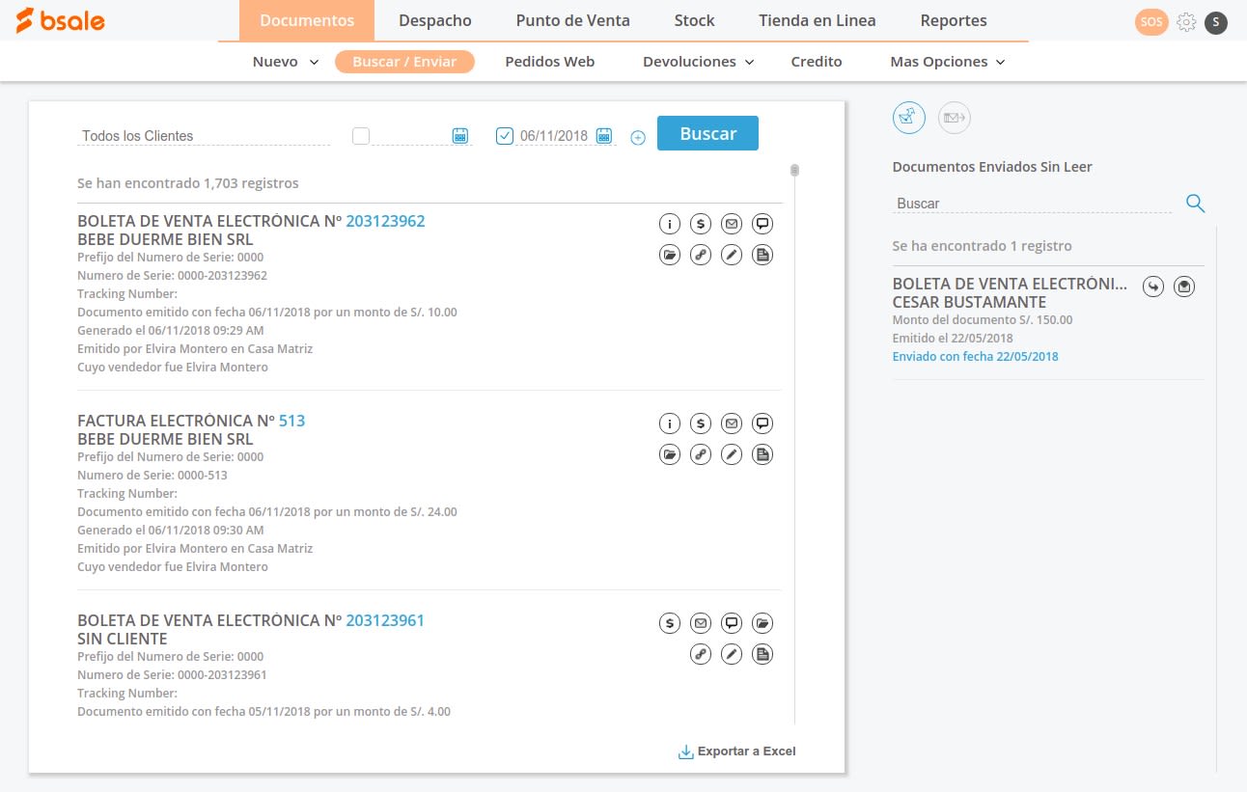The width and height of the screenshot is (1247, 792).
Task: Uncheck the checkbox beside 06/11/2018
Action: (x=505, y=135)
